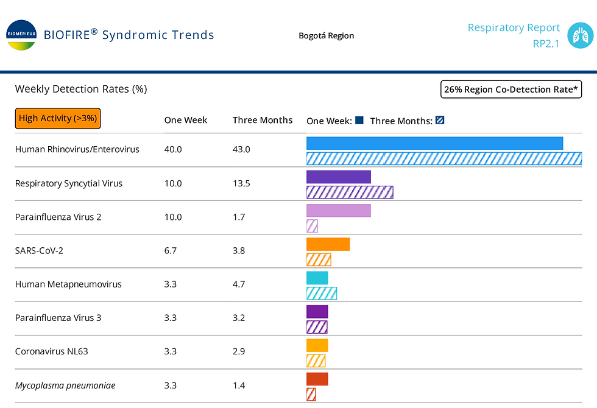Click the Weekly Detection Rates (%) heading
597x408 pixels.
pos(81,89)
